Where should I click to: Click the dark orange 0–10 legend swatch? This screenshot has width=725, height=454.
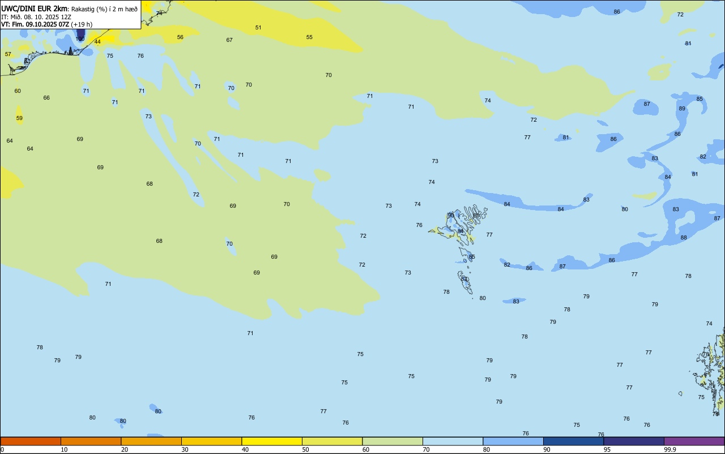point(31,441)
